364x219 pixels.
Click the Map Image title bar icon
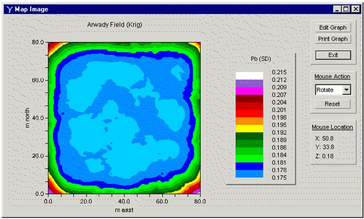pyautogui.click(x=10, y=9)
